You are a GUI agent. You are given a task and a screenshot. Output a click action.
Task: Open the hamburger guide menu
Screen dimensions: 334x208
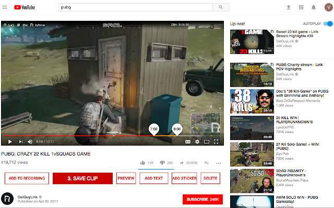pos(5,7)
